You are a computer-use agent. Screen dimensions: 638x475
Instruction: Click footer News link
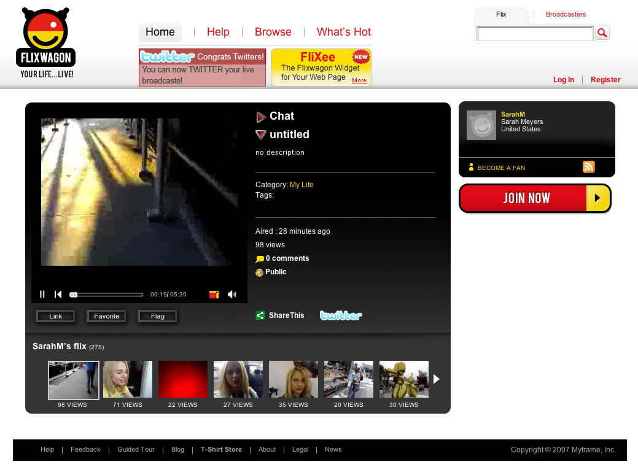[333, 449]
